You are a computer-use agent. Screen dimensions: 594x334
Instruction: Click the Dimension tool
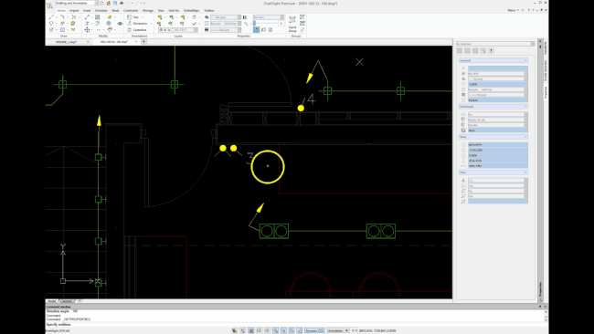pos(137,24)
